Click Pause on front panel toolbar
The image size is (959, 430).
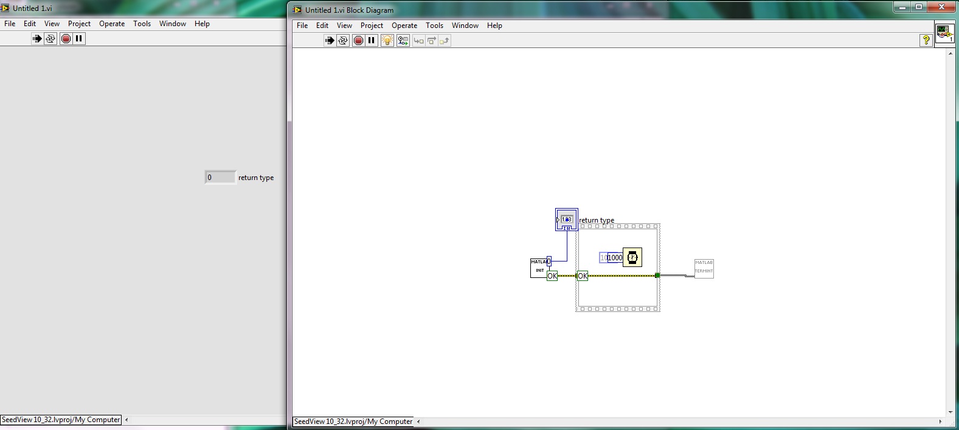click(79, 39)
